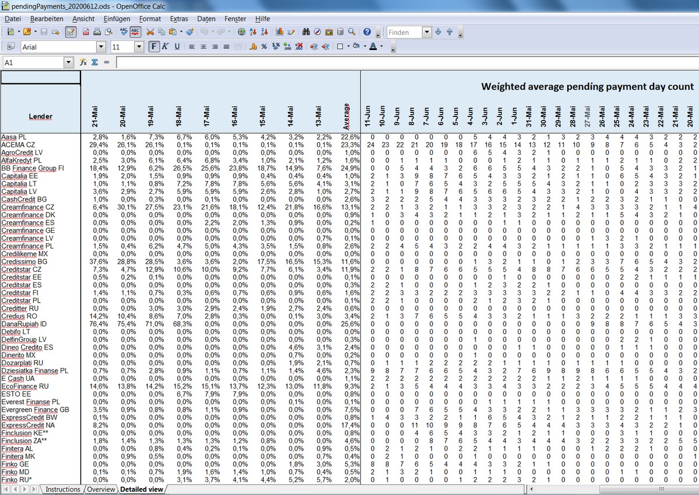Center text horizontally icon
Image resolution: width=699 pixels, height=495 pixels.
203,47
